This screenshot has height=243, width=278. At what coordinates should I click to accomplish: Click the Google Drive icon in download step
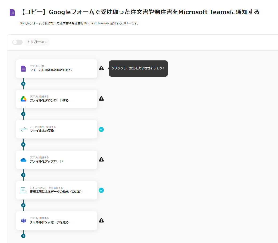(23, 99)
